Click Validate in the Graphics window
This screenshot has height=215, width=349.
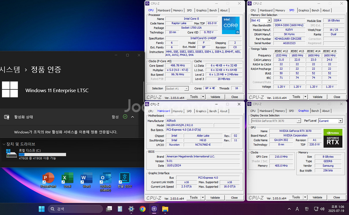click(x=317, y=197)
